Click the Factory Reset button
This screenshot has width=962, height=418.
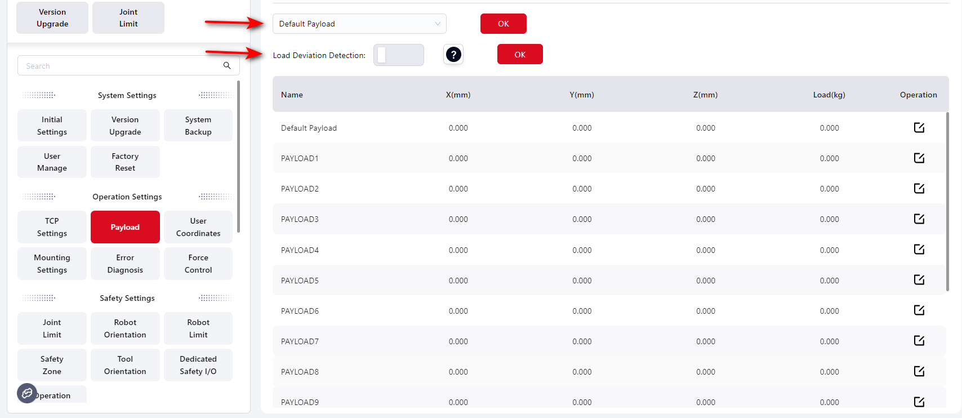pos(125,162)
